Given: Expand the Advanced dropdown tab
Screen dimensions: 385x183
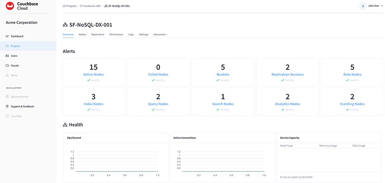Looking at the screenshot, I should 160,34.
